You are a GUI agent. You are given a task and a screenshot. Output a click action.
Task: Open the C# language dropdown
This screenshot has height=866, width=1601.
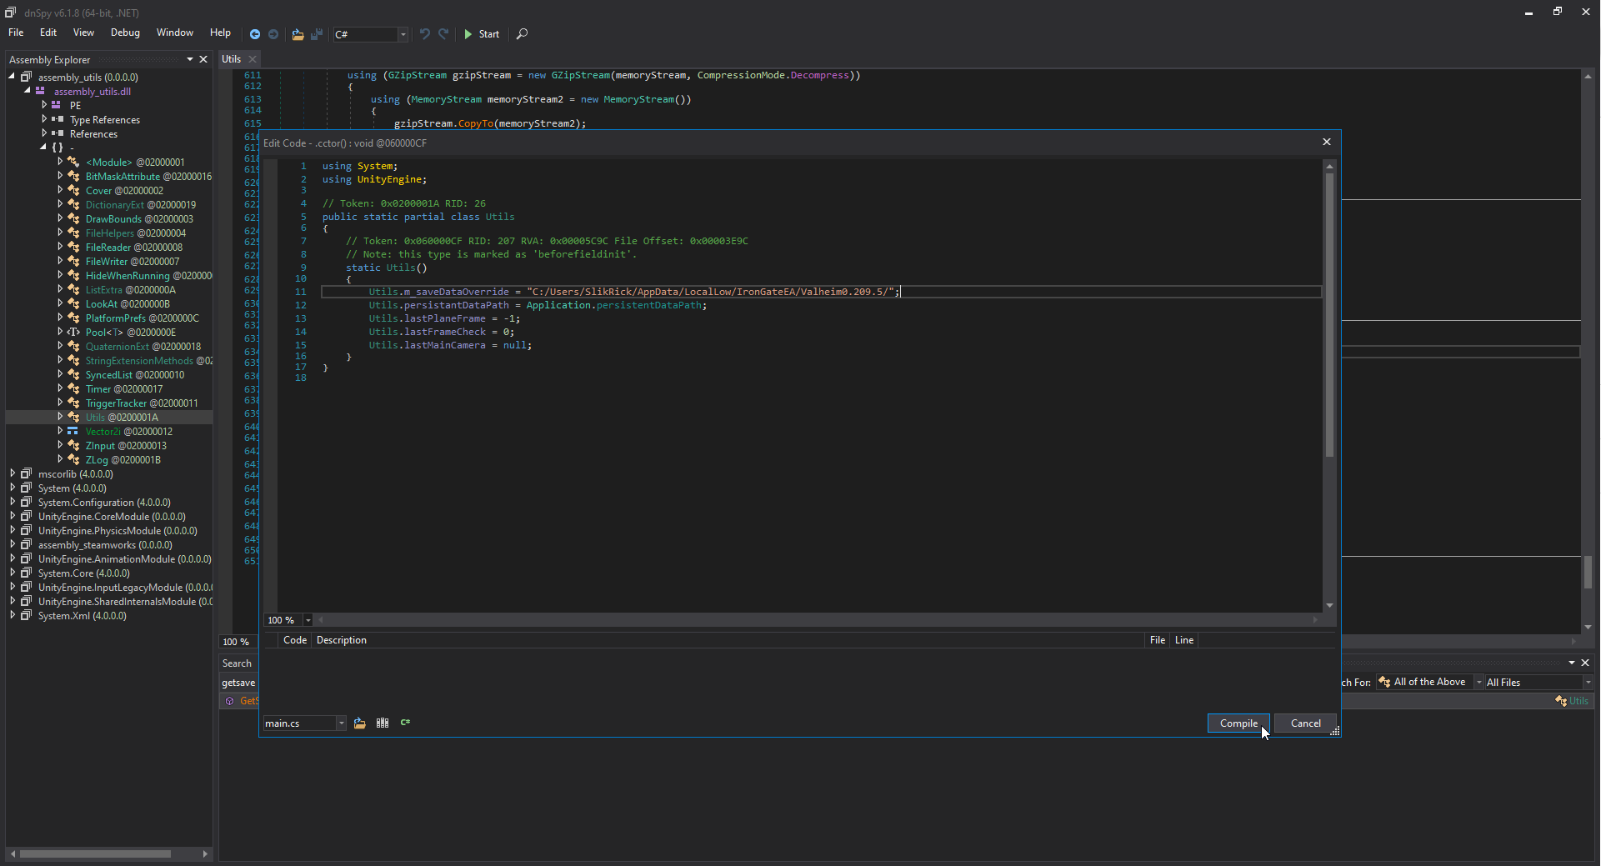pyautogui.click(x=403, y=34)
